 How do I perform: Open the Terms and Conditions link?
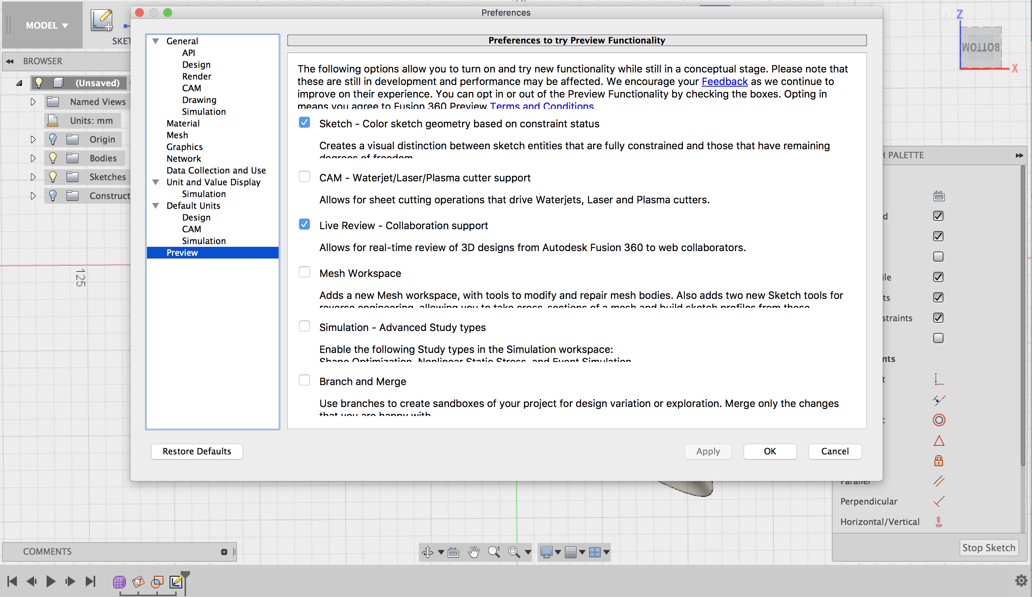click(542, 105)
